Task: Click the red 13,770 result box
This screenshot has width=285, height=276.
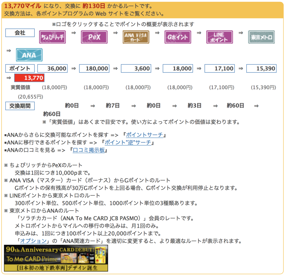Action: pyautogui.click(x=29, y=78)
